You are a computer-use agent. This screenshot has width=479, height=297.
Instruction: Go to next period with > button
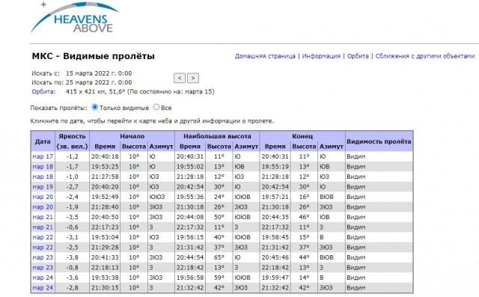coord(193,78)
